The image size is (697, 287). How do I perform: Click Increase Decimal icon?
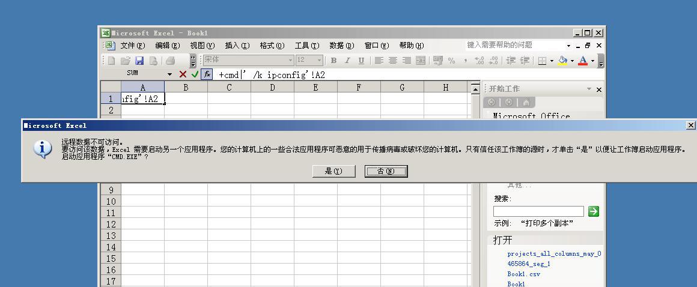click(479, 61)
